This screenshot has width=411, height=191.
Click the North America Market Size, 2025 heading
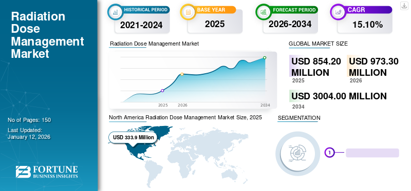(185, 118)
